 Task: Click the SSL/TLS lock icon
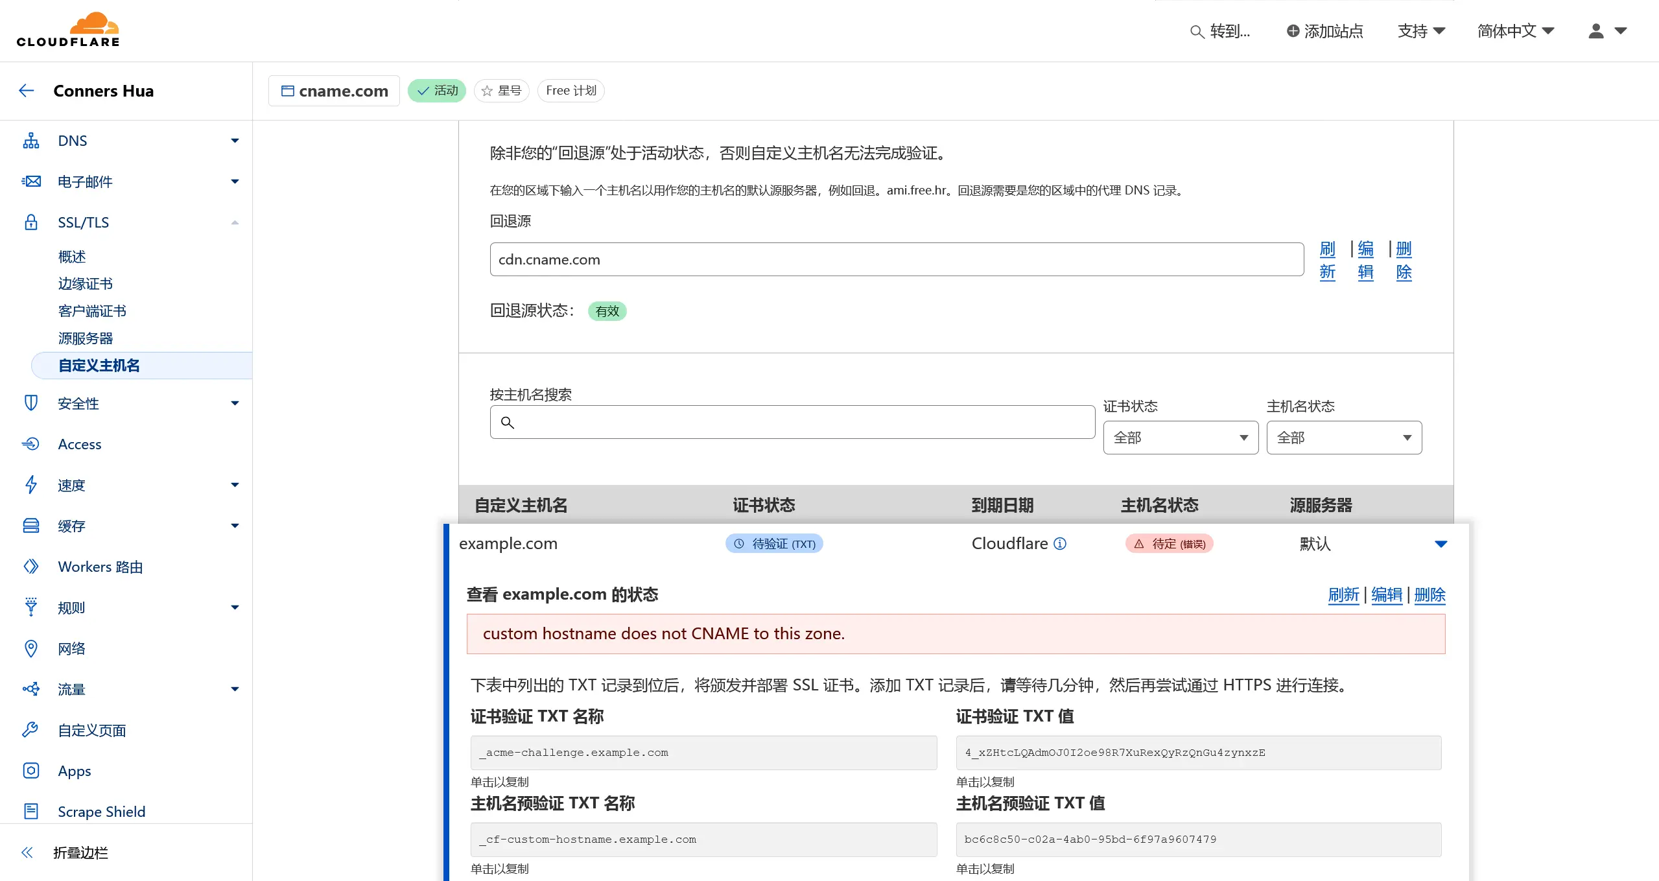point(31,222)
